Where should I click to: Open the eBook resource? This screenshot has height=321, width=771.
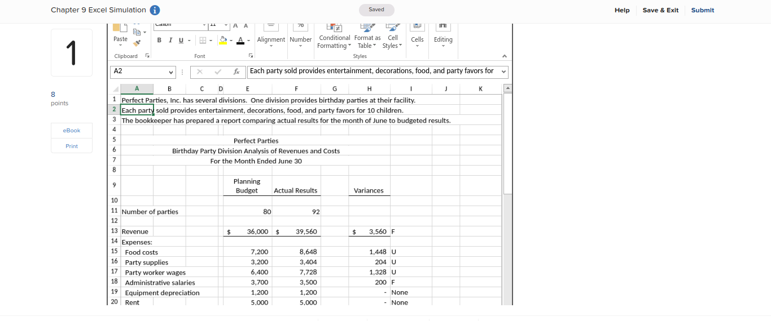72,131
